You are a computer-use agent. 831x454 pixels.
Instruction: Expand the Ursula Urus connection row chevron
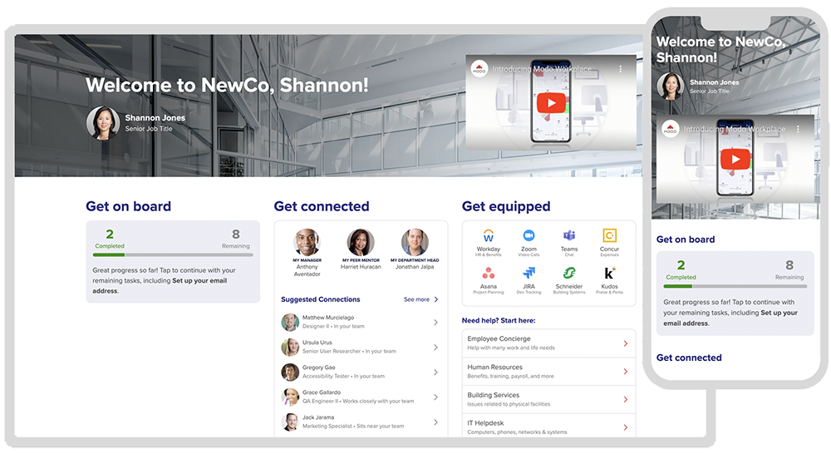(x=435, y=347)
